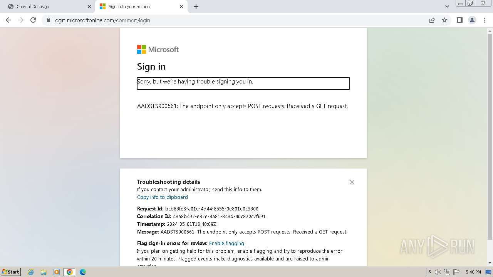Launch Internet Explorer from taskbar

[31, 272]
